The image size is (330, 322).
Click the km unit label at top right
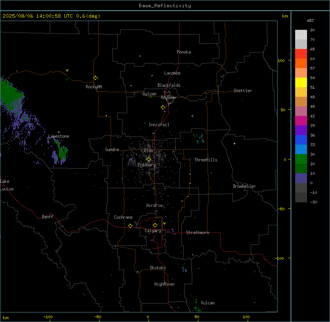tap(285, 16)
